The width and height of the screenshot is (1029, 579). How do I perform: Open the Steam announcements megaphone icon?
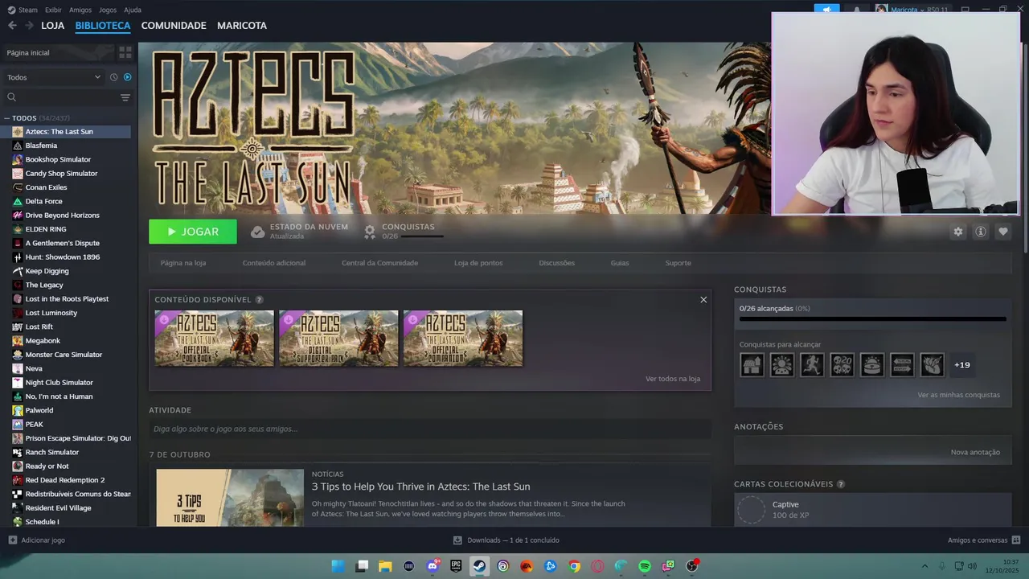(x=826, y=10)
